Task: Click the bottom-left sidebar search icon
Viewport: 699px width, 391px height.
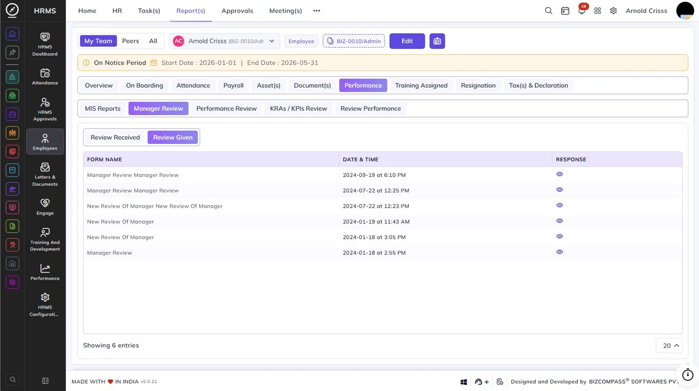Action: click(13, 379)
